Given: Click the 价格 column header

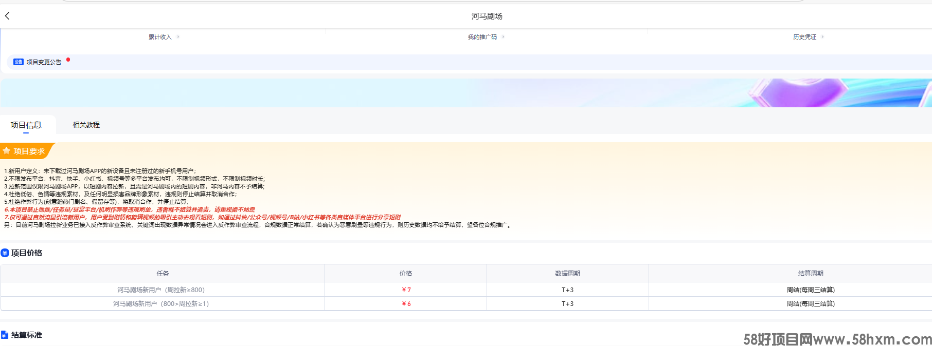Looking at the screenshot, I should click(406, 274).
